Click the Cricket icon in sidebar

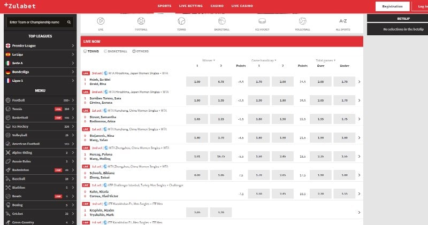point(8,214)
